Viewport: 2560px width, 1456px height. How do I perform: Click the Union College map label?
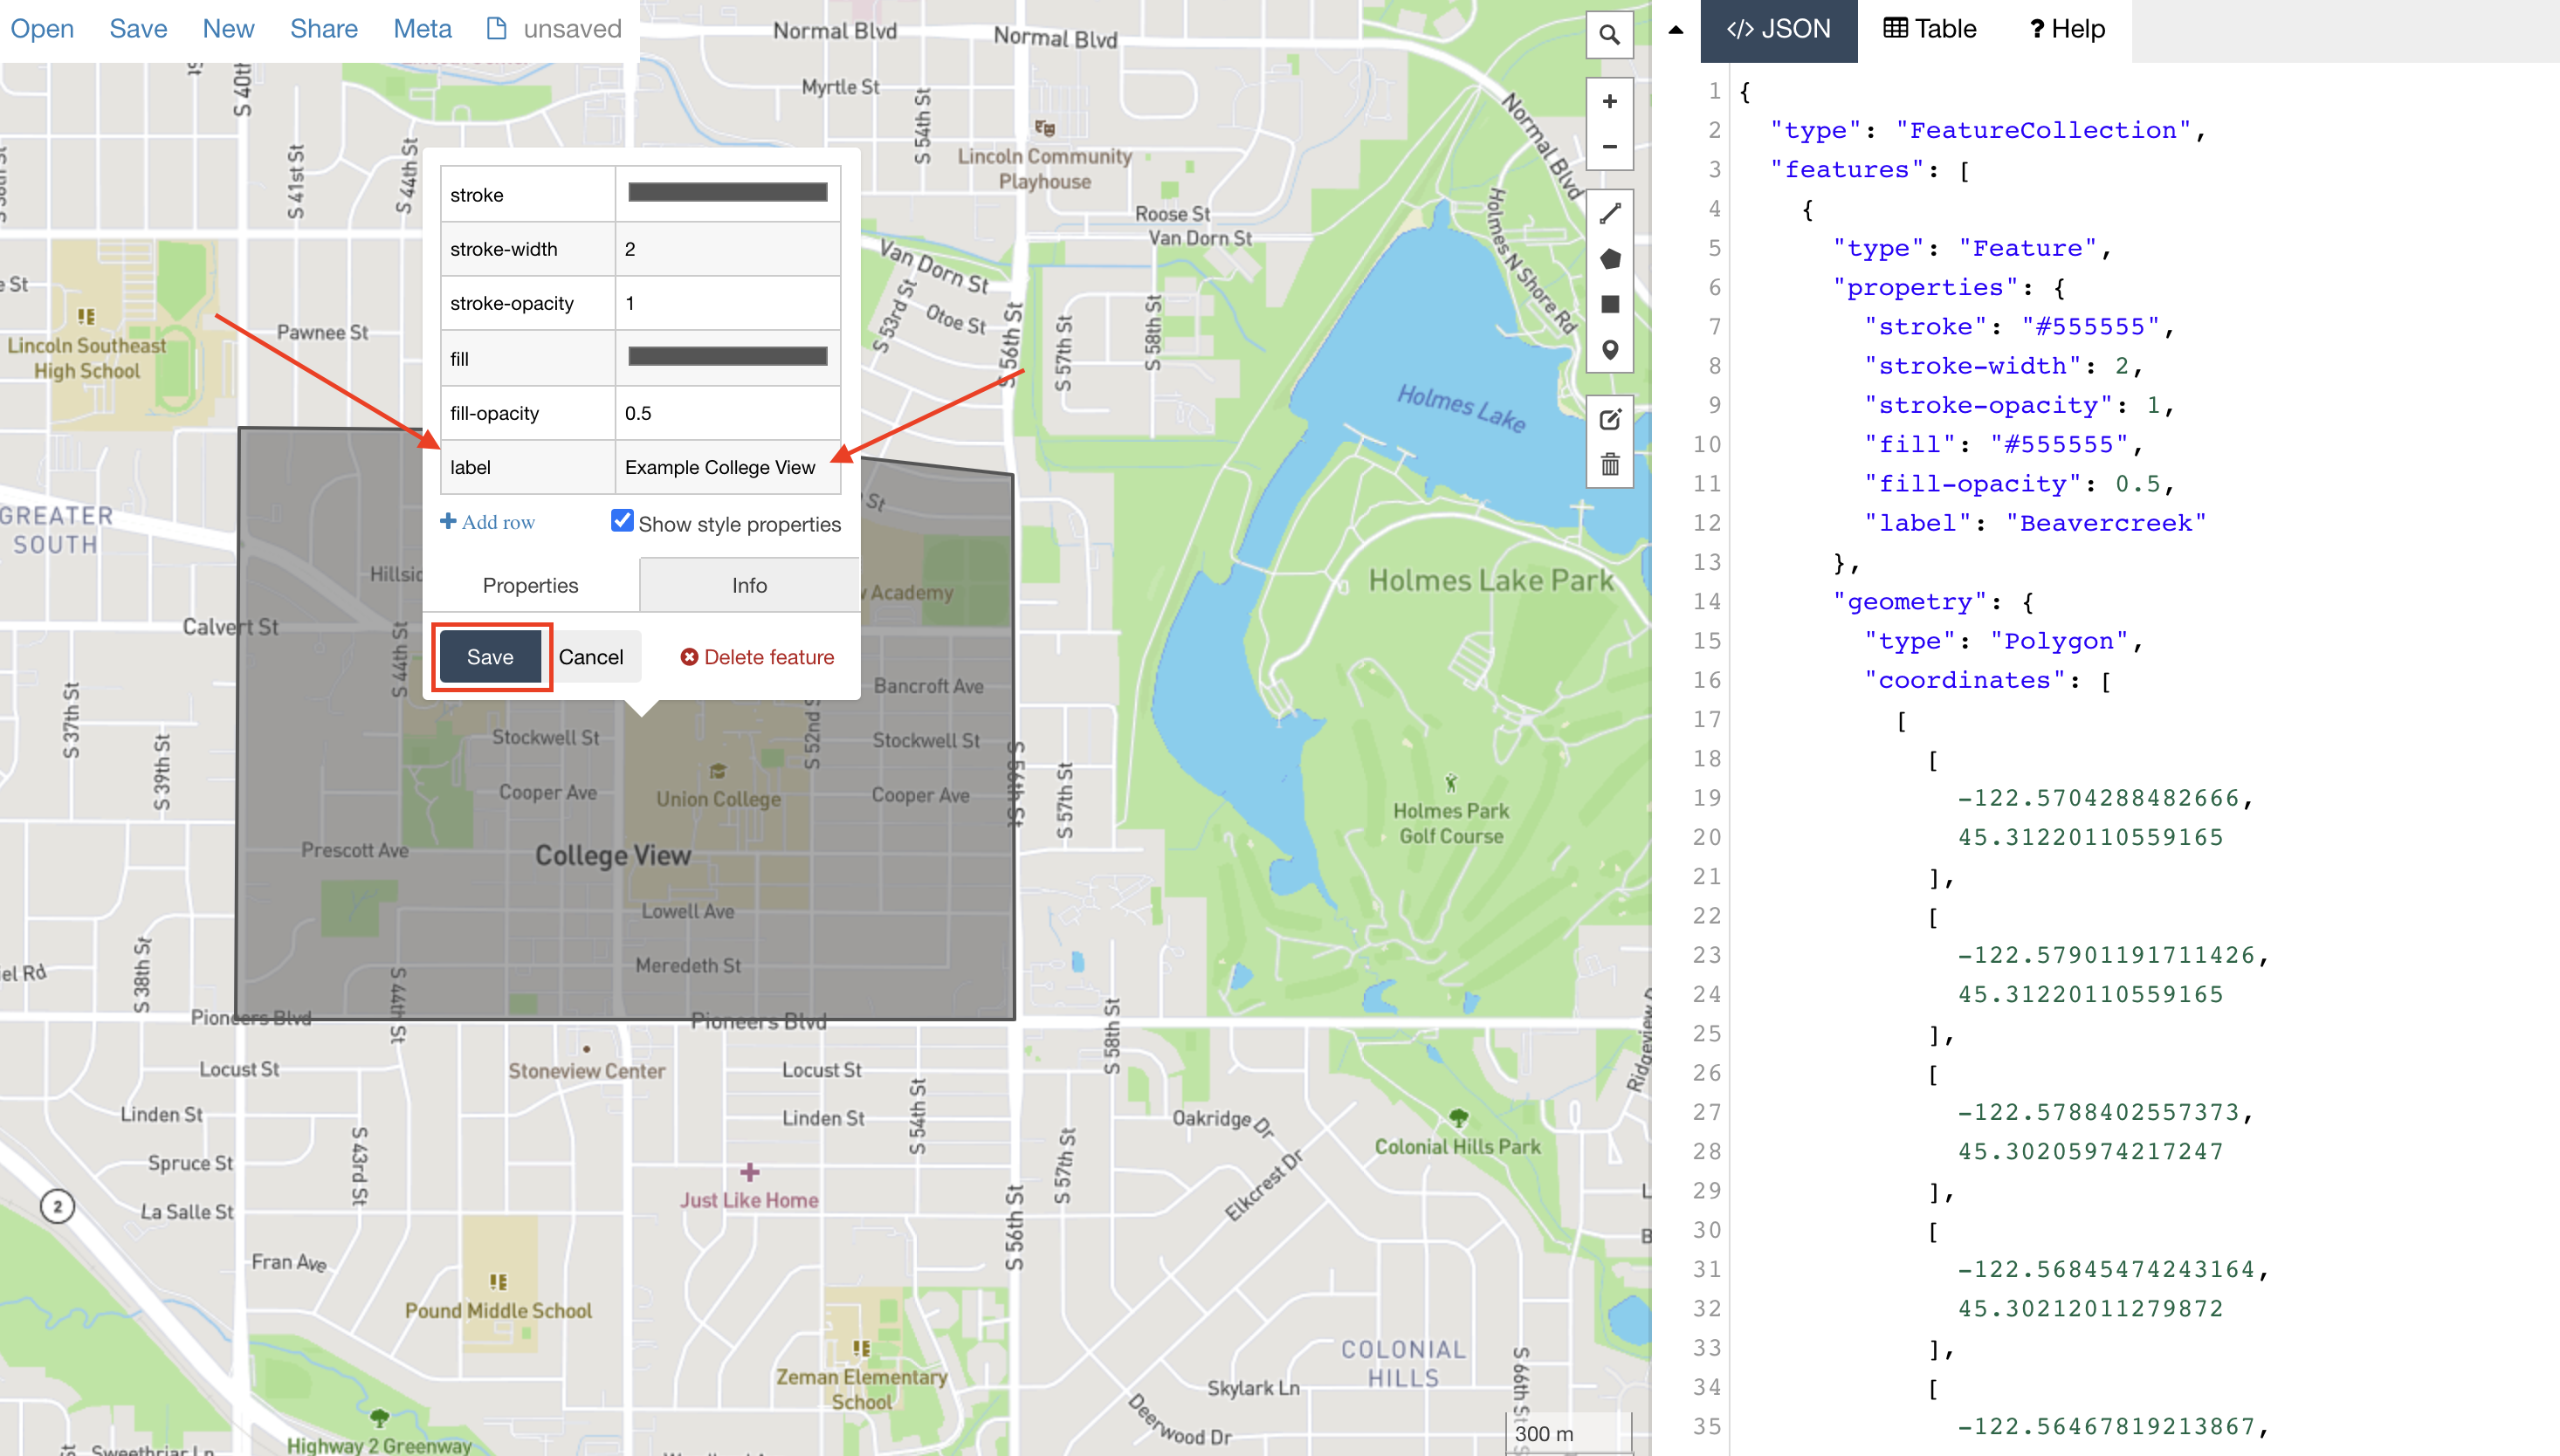(x=718, y=799)
